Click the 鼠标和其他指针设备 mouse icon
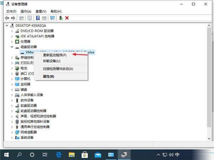 (x=17, y=122)
